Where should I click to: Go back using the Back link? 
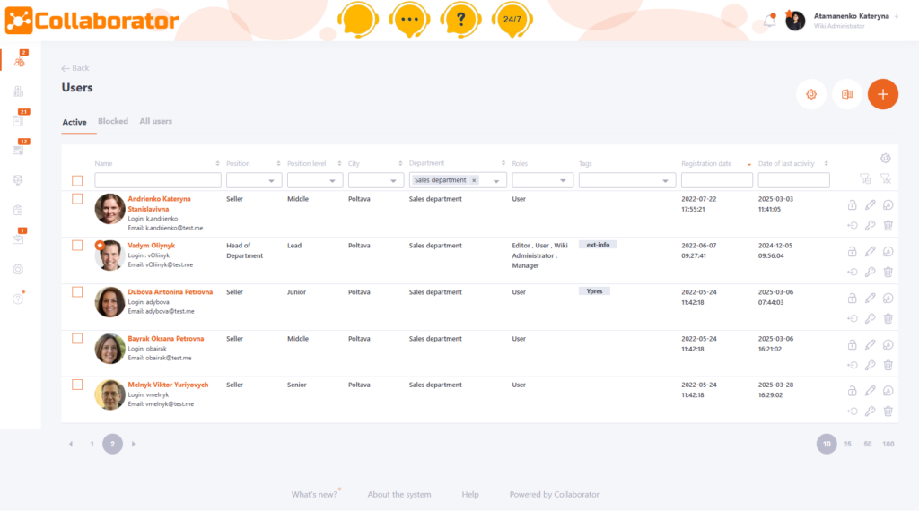coord(75,68)
